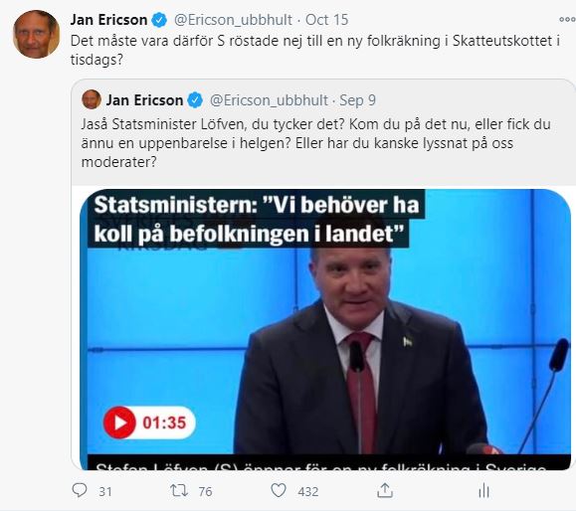The image size is (576, 511).
Task: Click verified badge in quoted tweet
Action: pyautogui.click(x=195, y=100)
